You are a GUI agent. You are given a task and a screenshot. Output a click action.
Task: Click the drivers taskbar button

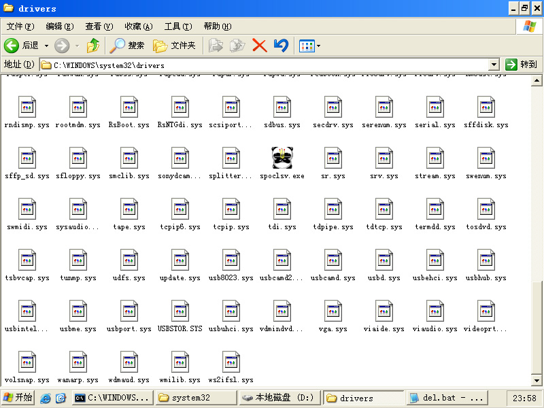[x=363, y=398]
